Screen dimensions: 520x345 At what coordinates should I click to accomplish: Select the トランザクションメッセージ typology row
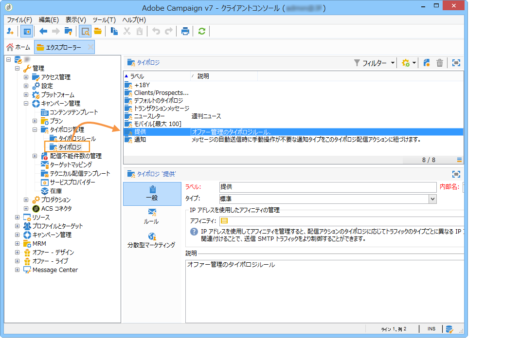pos(293,108)
